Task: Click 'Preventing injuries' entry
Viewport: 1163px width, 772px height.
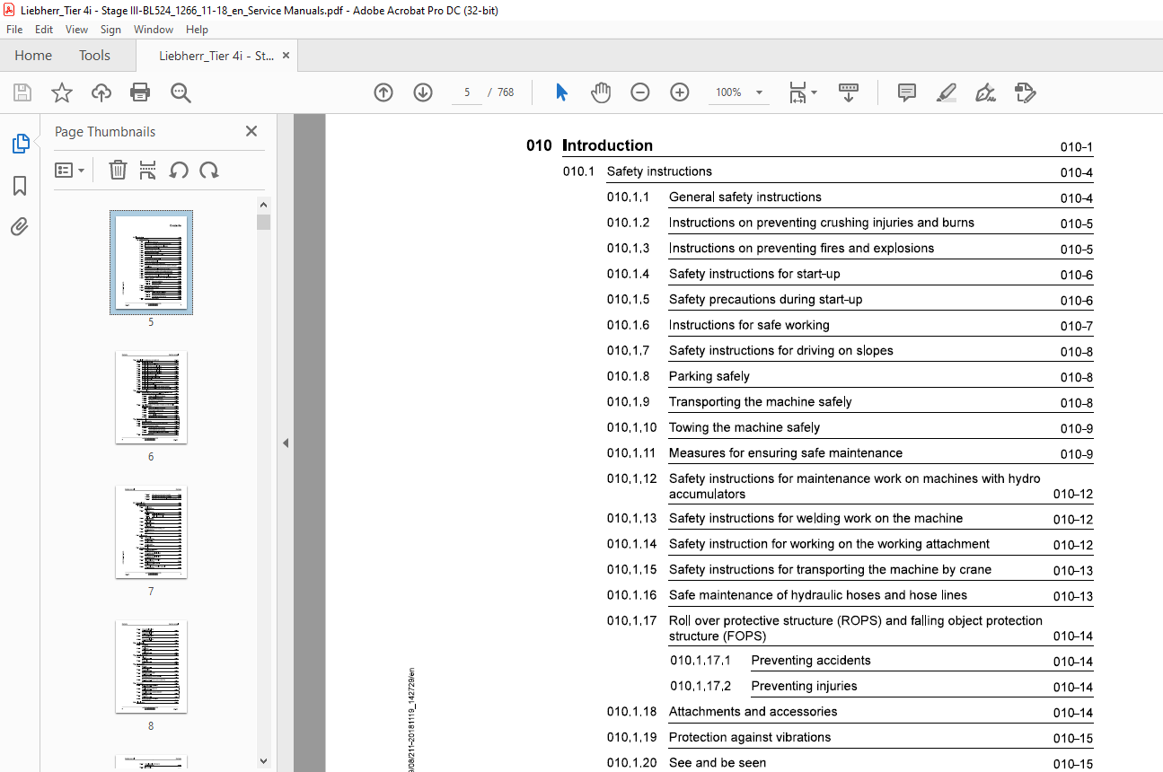Action: coord(805,687)
